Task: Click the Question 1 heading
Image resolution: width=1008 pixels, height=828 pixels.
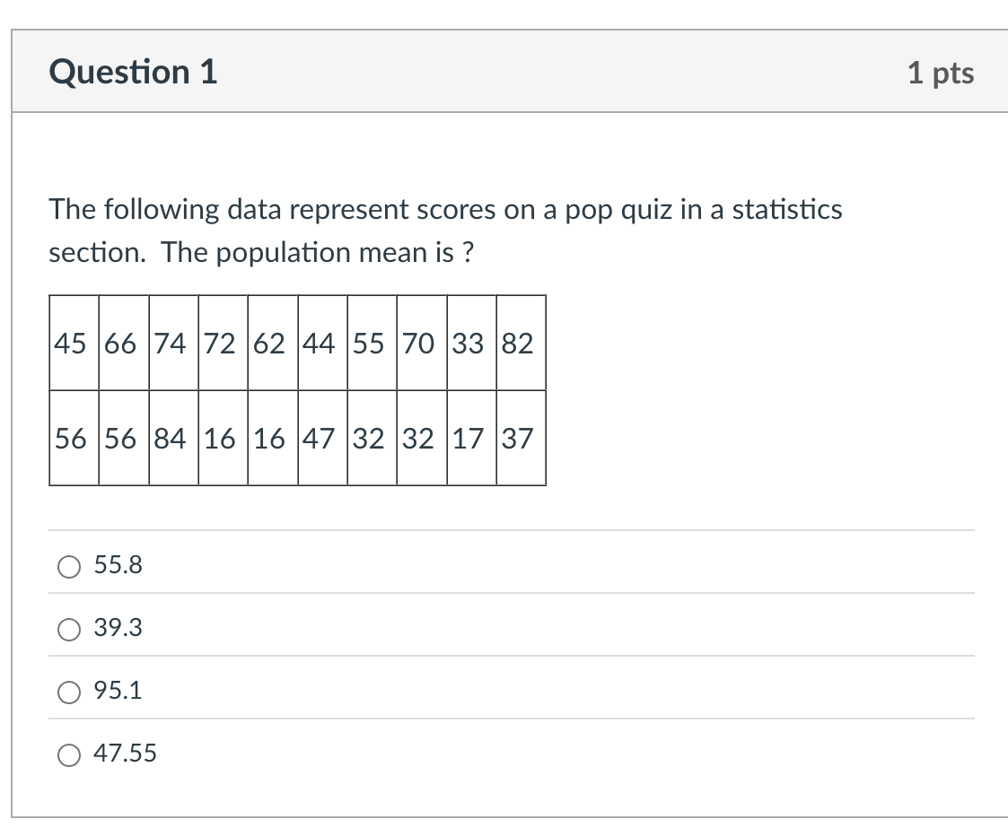Action: point(134,72)
